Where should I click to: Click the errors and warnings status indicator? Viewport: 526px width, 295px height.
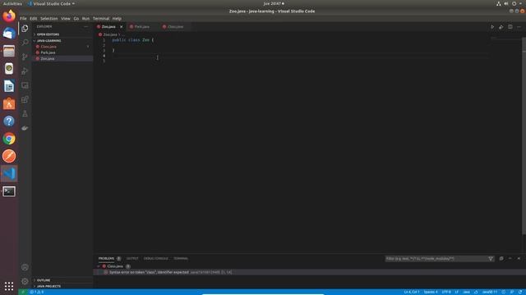click(37, 292)
